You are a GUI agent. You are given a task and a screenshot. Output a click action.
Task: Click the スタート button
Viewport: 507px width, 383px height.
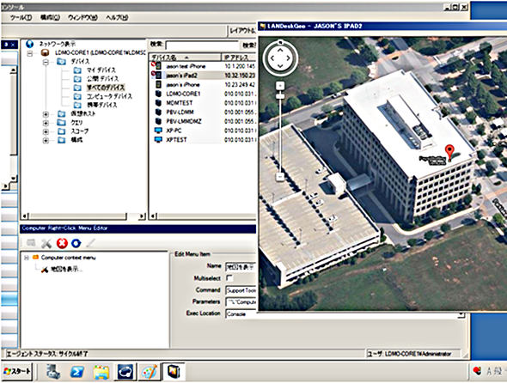[x=18, y=371]
